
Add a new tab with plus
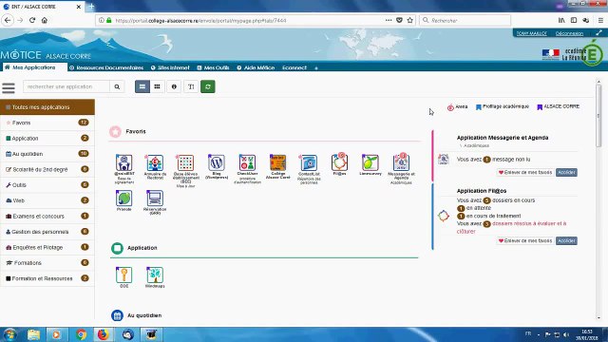point(316,67)
